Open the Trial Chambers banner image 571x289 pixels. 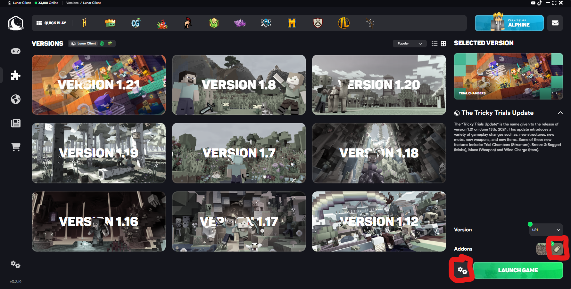coord(509,76)
